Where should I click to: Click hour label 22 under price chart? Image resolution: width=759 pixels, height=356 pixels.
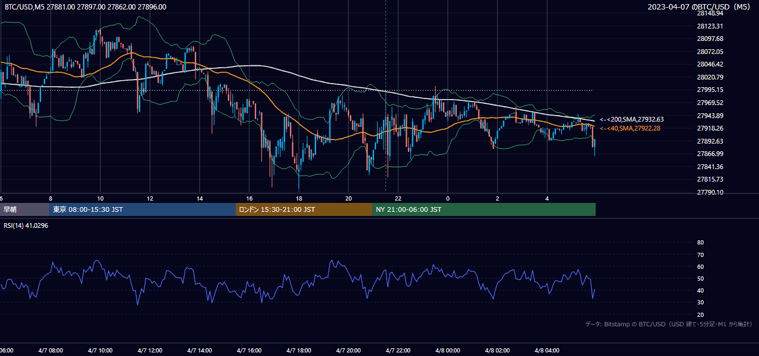coord(398,198)
